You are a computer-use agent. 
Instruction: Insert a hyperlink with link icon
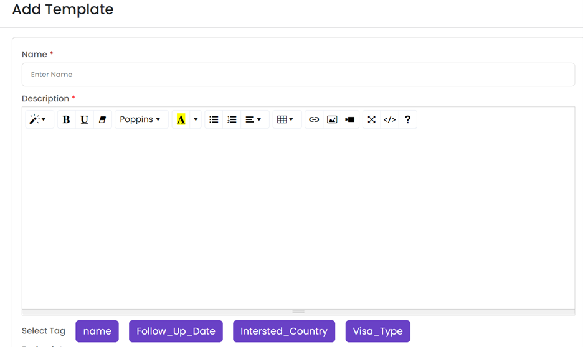(x=314, y=119)
